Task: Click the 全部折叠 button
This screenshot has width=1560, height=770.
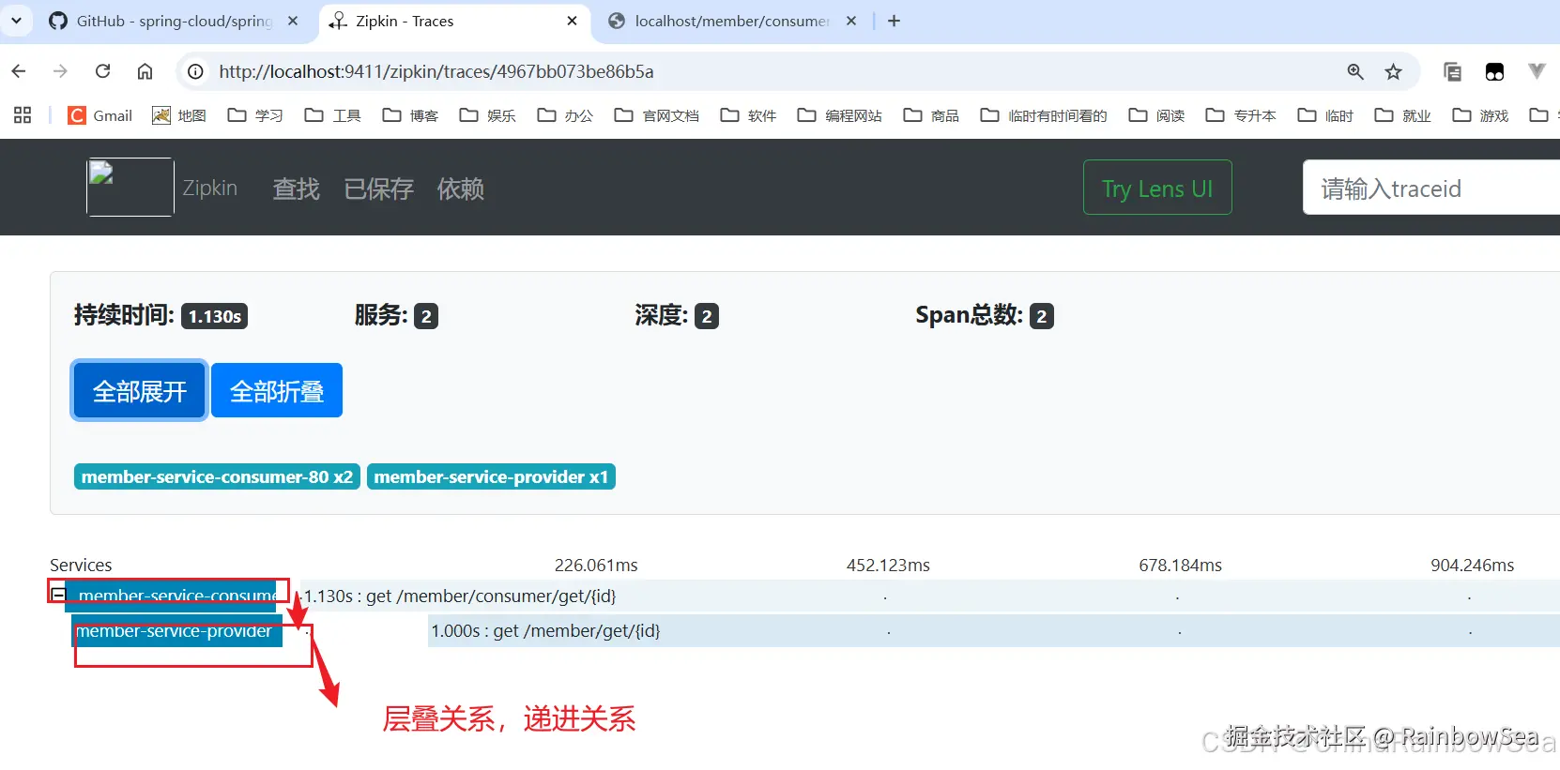Action: (277, 390)
